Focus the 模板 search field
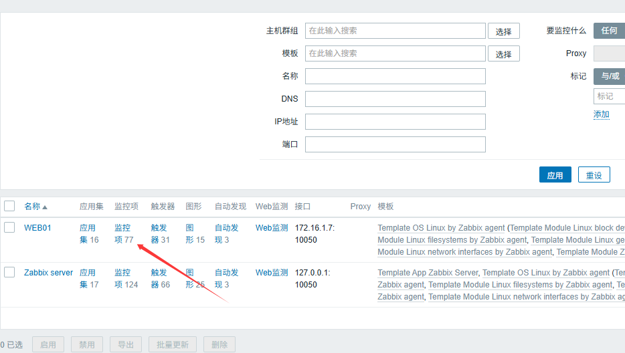This screenshot has width=625, height=353. coord(395,53)
